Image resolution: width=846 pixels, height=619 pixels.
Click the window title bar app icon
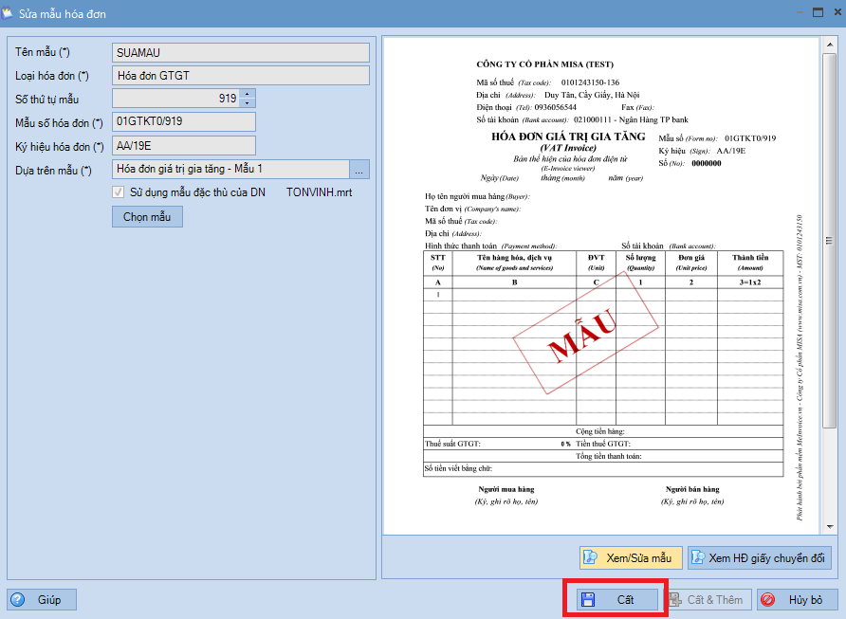click(7, 13)
